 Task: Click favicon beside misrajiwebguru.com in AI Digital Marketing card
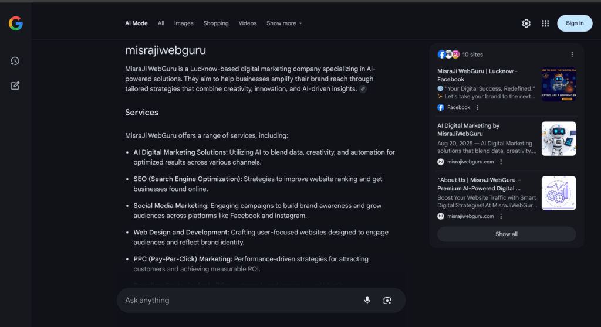tap(441, 162)
